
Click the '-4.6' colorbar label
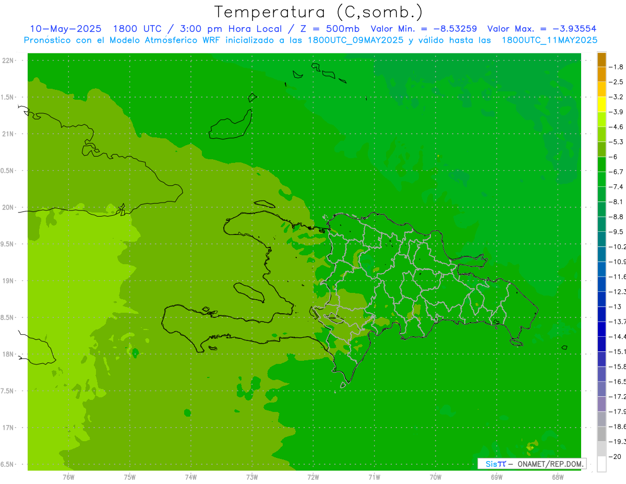click(617, 127)
